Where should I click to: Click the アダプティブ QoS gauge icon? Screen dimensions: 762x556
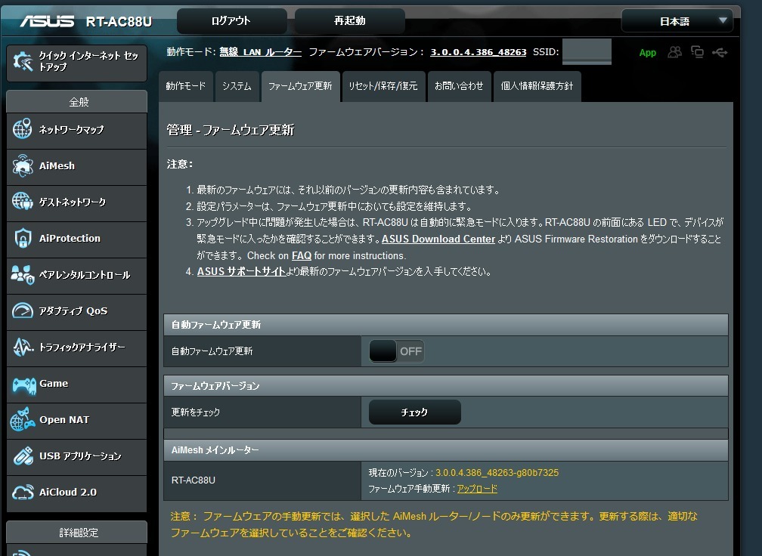click(x=23, y=310)
